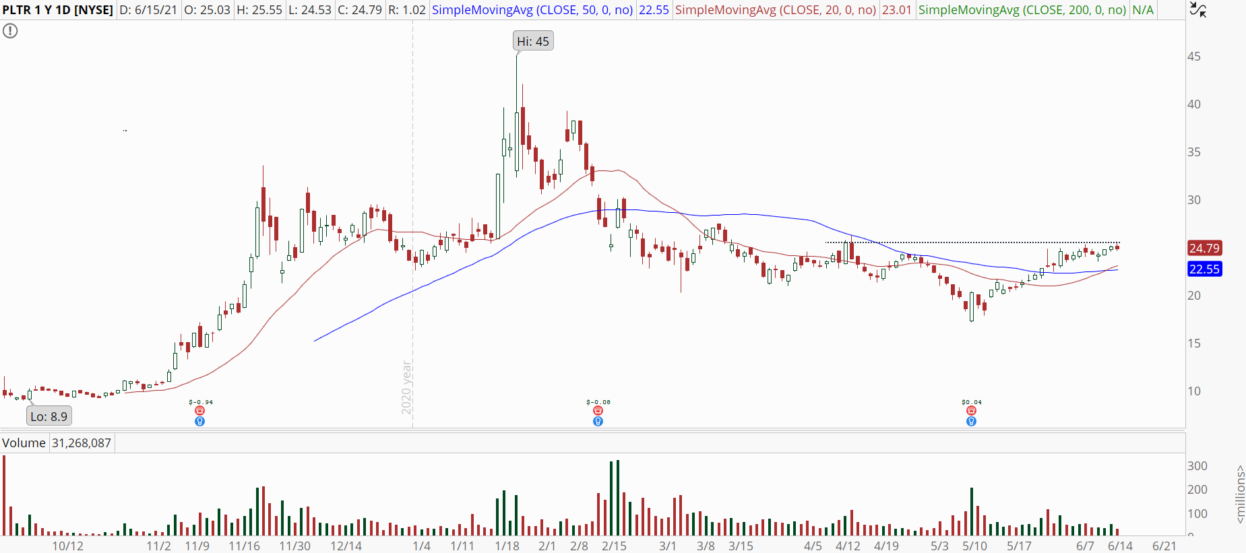Click the 10/12 date on the time axis

pyautogui.click(x=68, y=546)
